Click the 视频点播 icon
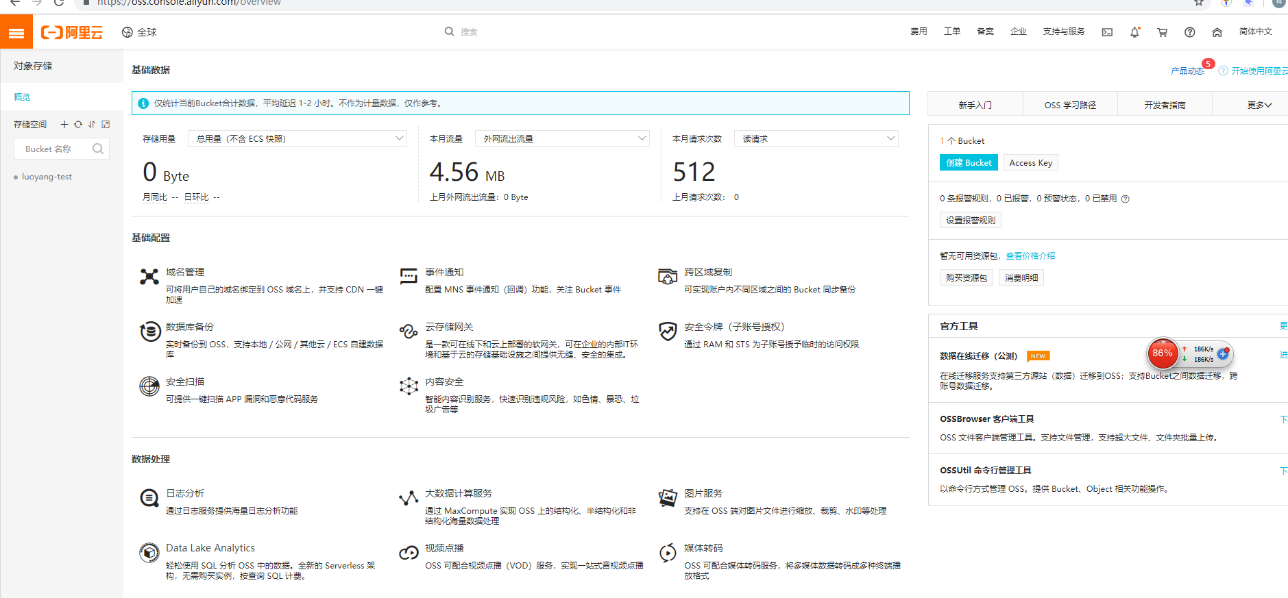This screenshot has height=598, width=1288. point(409,553)
